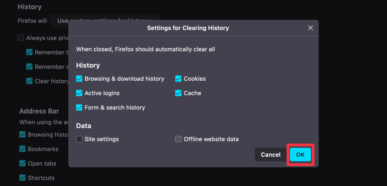Uncheck the Cookies checkbox

point(178,79)
